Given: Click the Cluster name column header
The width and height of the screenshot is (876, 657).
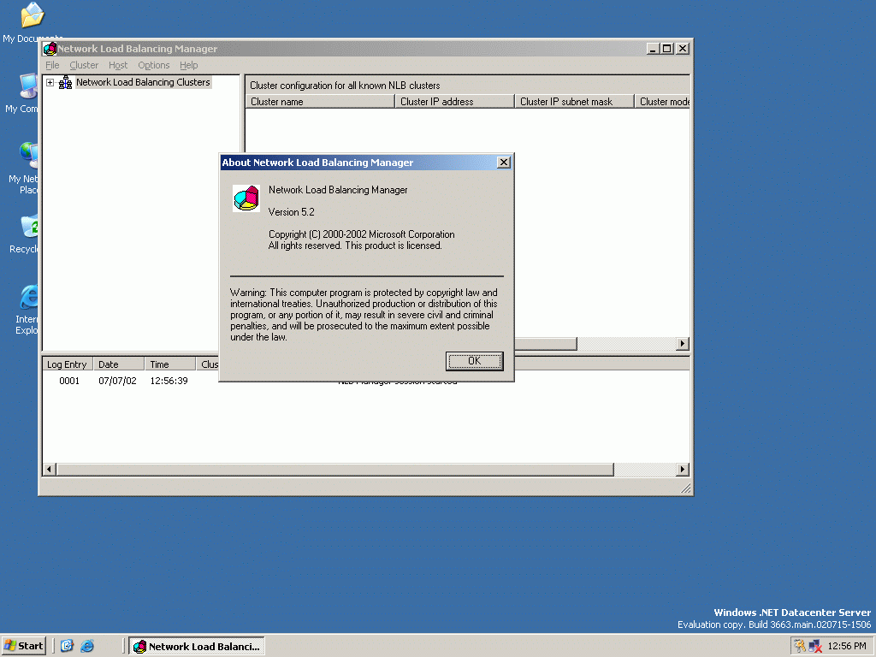Looking at the screenshot, I should click(320, 102).
